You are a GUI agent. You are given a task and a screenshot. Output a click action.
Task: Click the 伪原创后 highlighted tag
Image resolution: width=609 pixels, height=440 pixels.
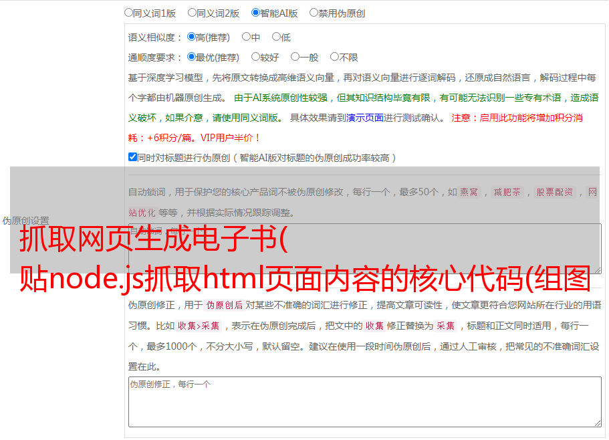225,305
